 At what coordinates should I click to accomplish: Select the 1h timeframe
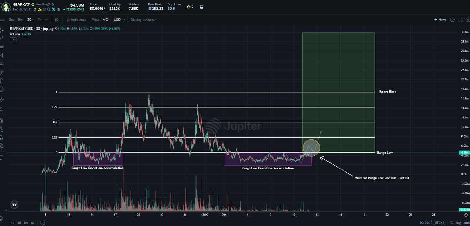coord(40,19)
